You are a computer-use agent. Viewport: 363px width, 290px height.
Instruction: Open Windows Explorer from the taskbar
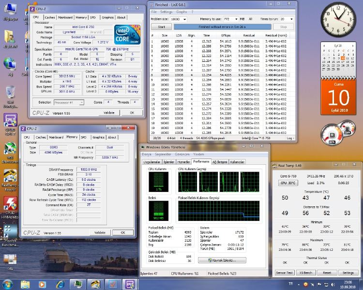(x=25, y=284)
